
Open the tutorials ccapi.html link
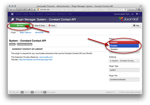pyautogui.click(x=35, y=59)
